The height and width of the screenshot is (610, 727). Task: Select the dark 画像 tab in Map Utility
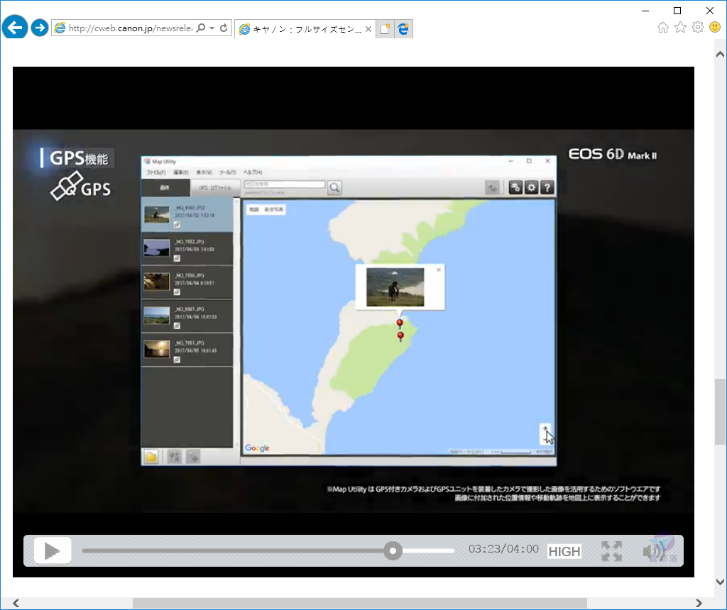pyautogui.click(x=165, y=187)
